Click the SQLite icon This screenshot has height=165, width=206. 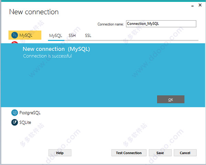tap(14, 122)
